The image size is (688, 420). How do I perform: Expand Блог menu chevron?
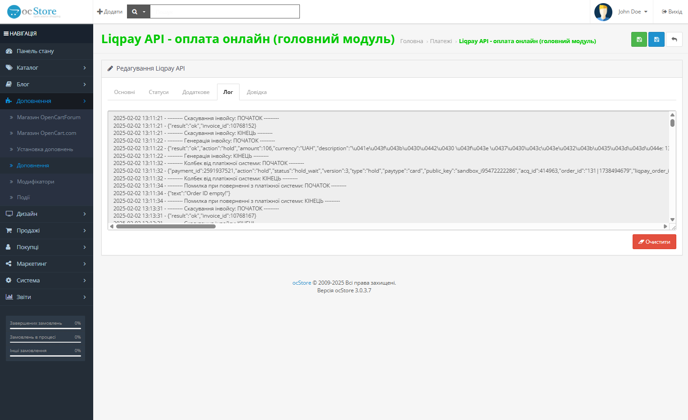click(x=85, y=85)
